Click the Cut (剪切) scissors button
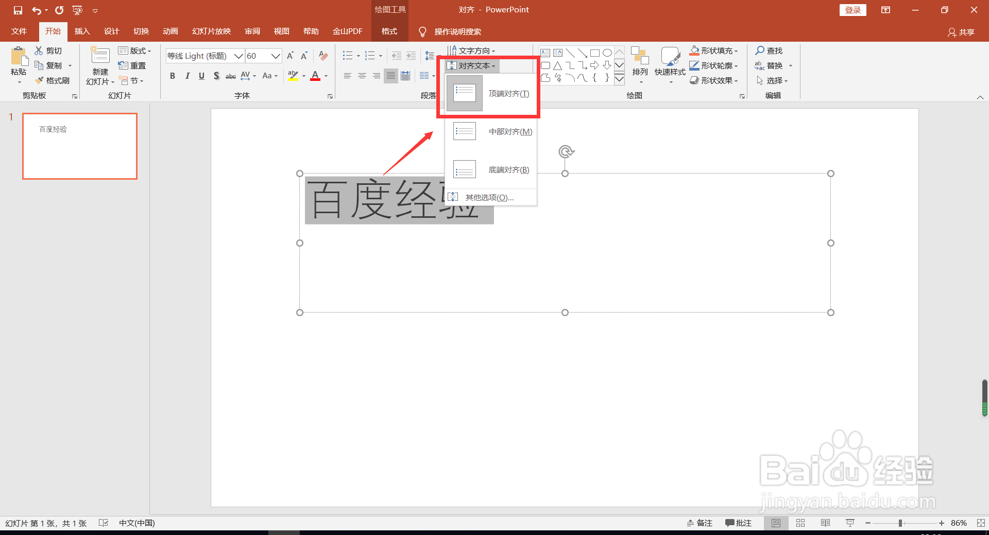The height and width of the screenshot is (535, 989). (x=48, y=50)
